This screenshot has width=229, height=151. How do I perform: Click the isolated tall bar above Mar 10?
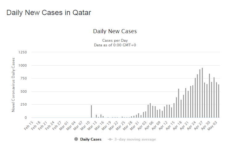tap(91, 111)
